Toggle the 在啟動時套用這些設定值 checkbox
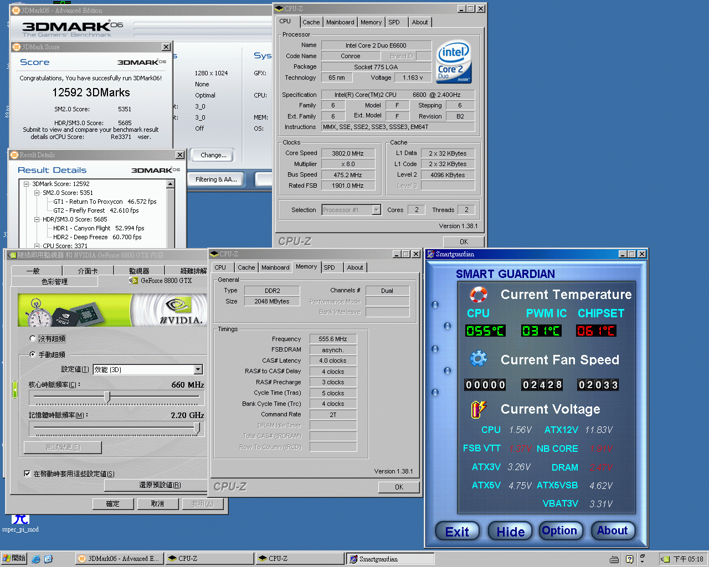The height and width of the screenshot is (567, 709). tap(27, 473)
